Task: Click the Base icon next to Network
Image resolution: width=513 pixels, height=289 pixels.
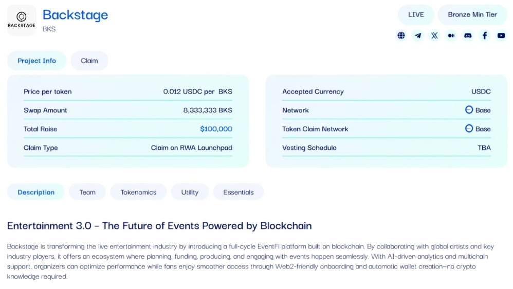Action: coord(469,110)
